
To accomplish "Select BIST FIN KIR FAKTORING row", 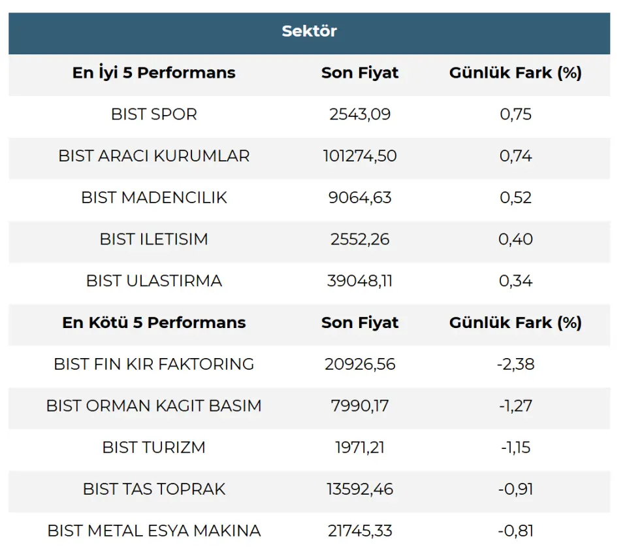I will point(154,364).
